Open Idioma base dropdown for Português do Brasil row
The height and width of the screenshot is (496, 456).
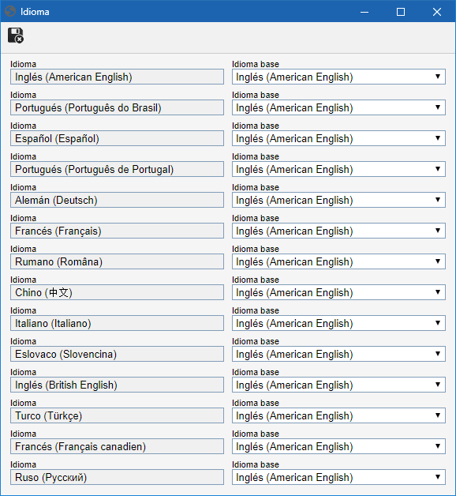tap(338, 107)
